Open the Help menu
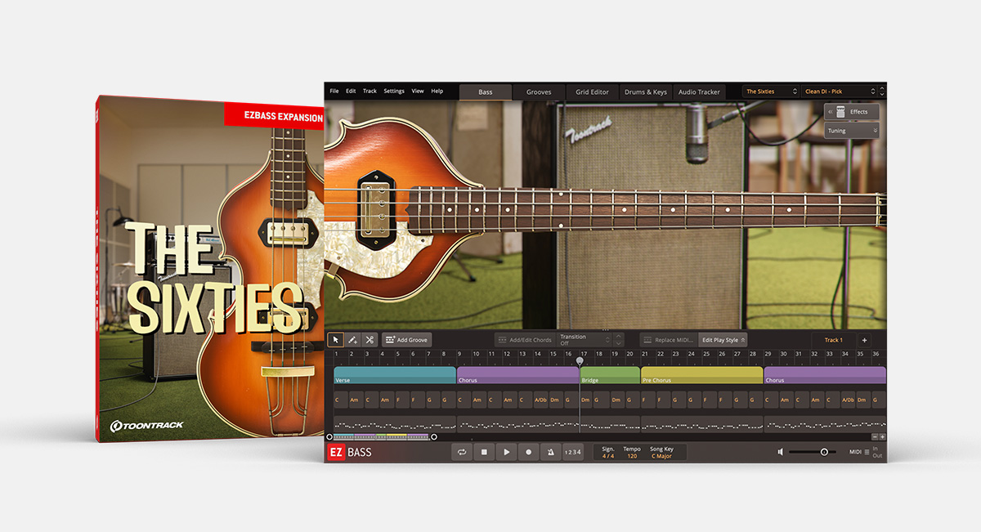981x532 pixels. pyautogui.click(x=437, y=92)
